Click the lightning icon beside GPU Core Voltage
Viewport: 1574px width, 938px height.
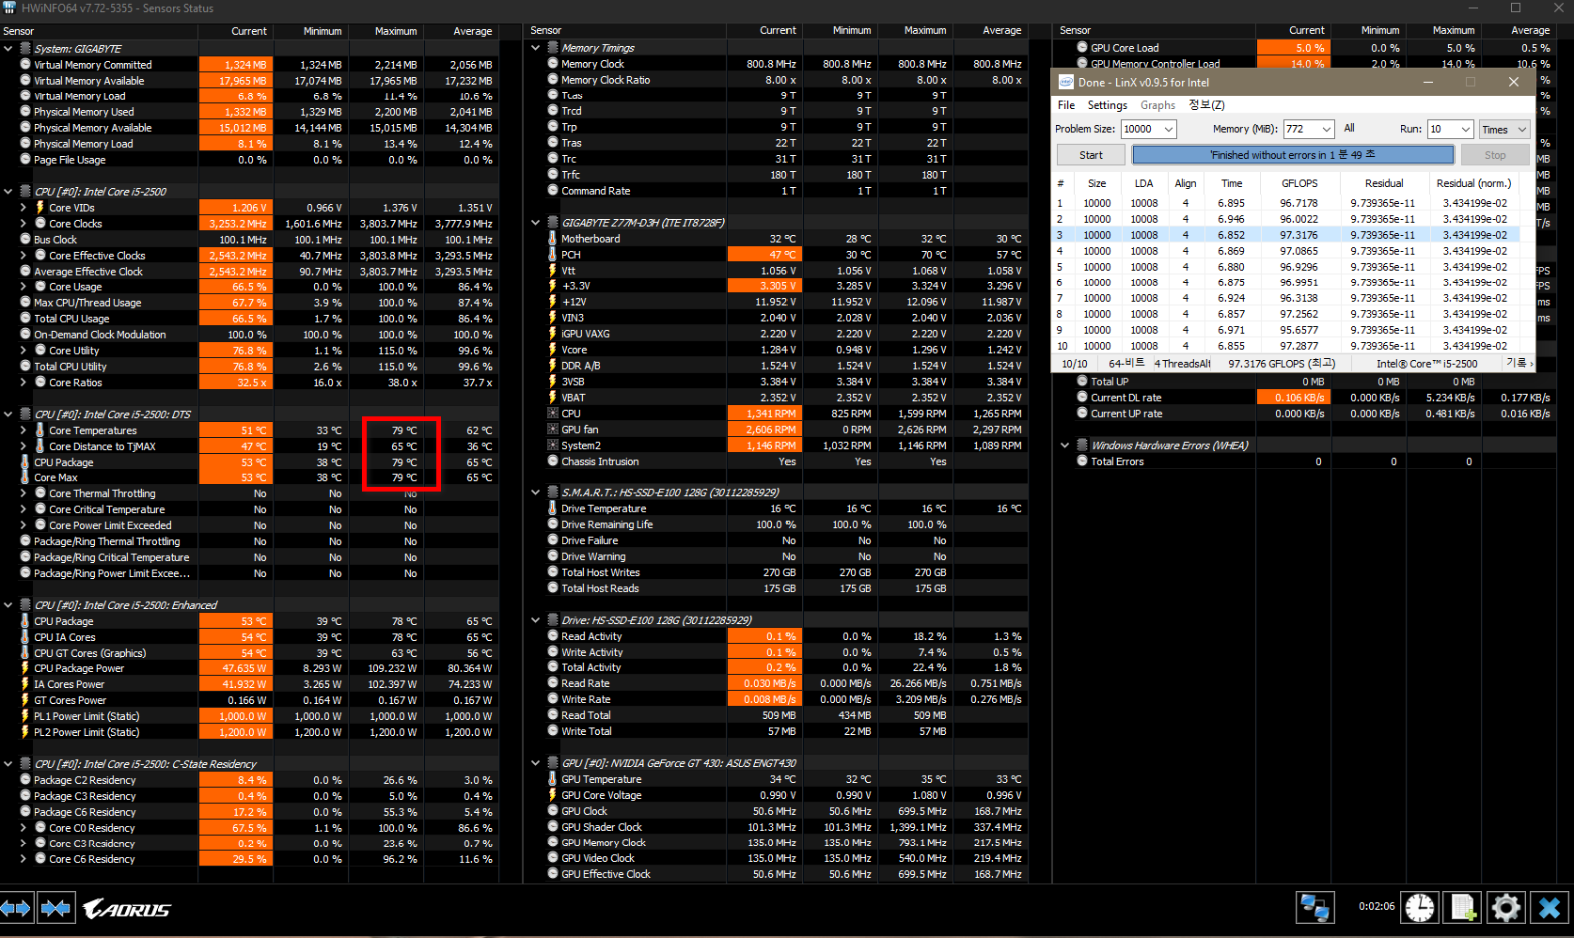[x=553, y=795]
